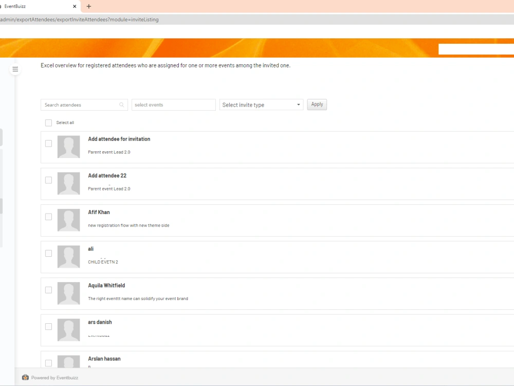Check the Add attendee 22 row
The height and width of the screenshot is (386, 514).
click(48, 180)
